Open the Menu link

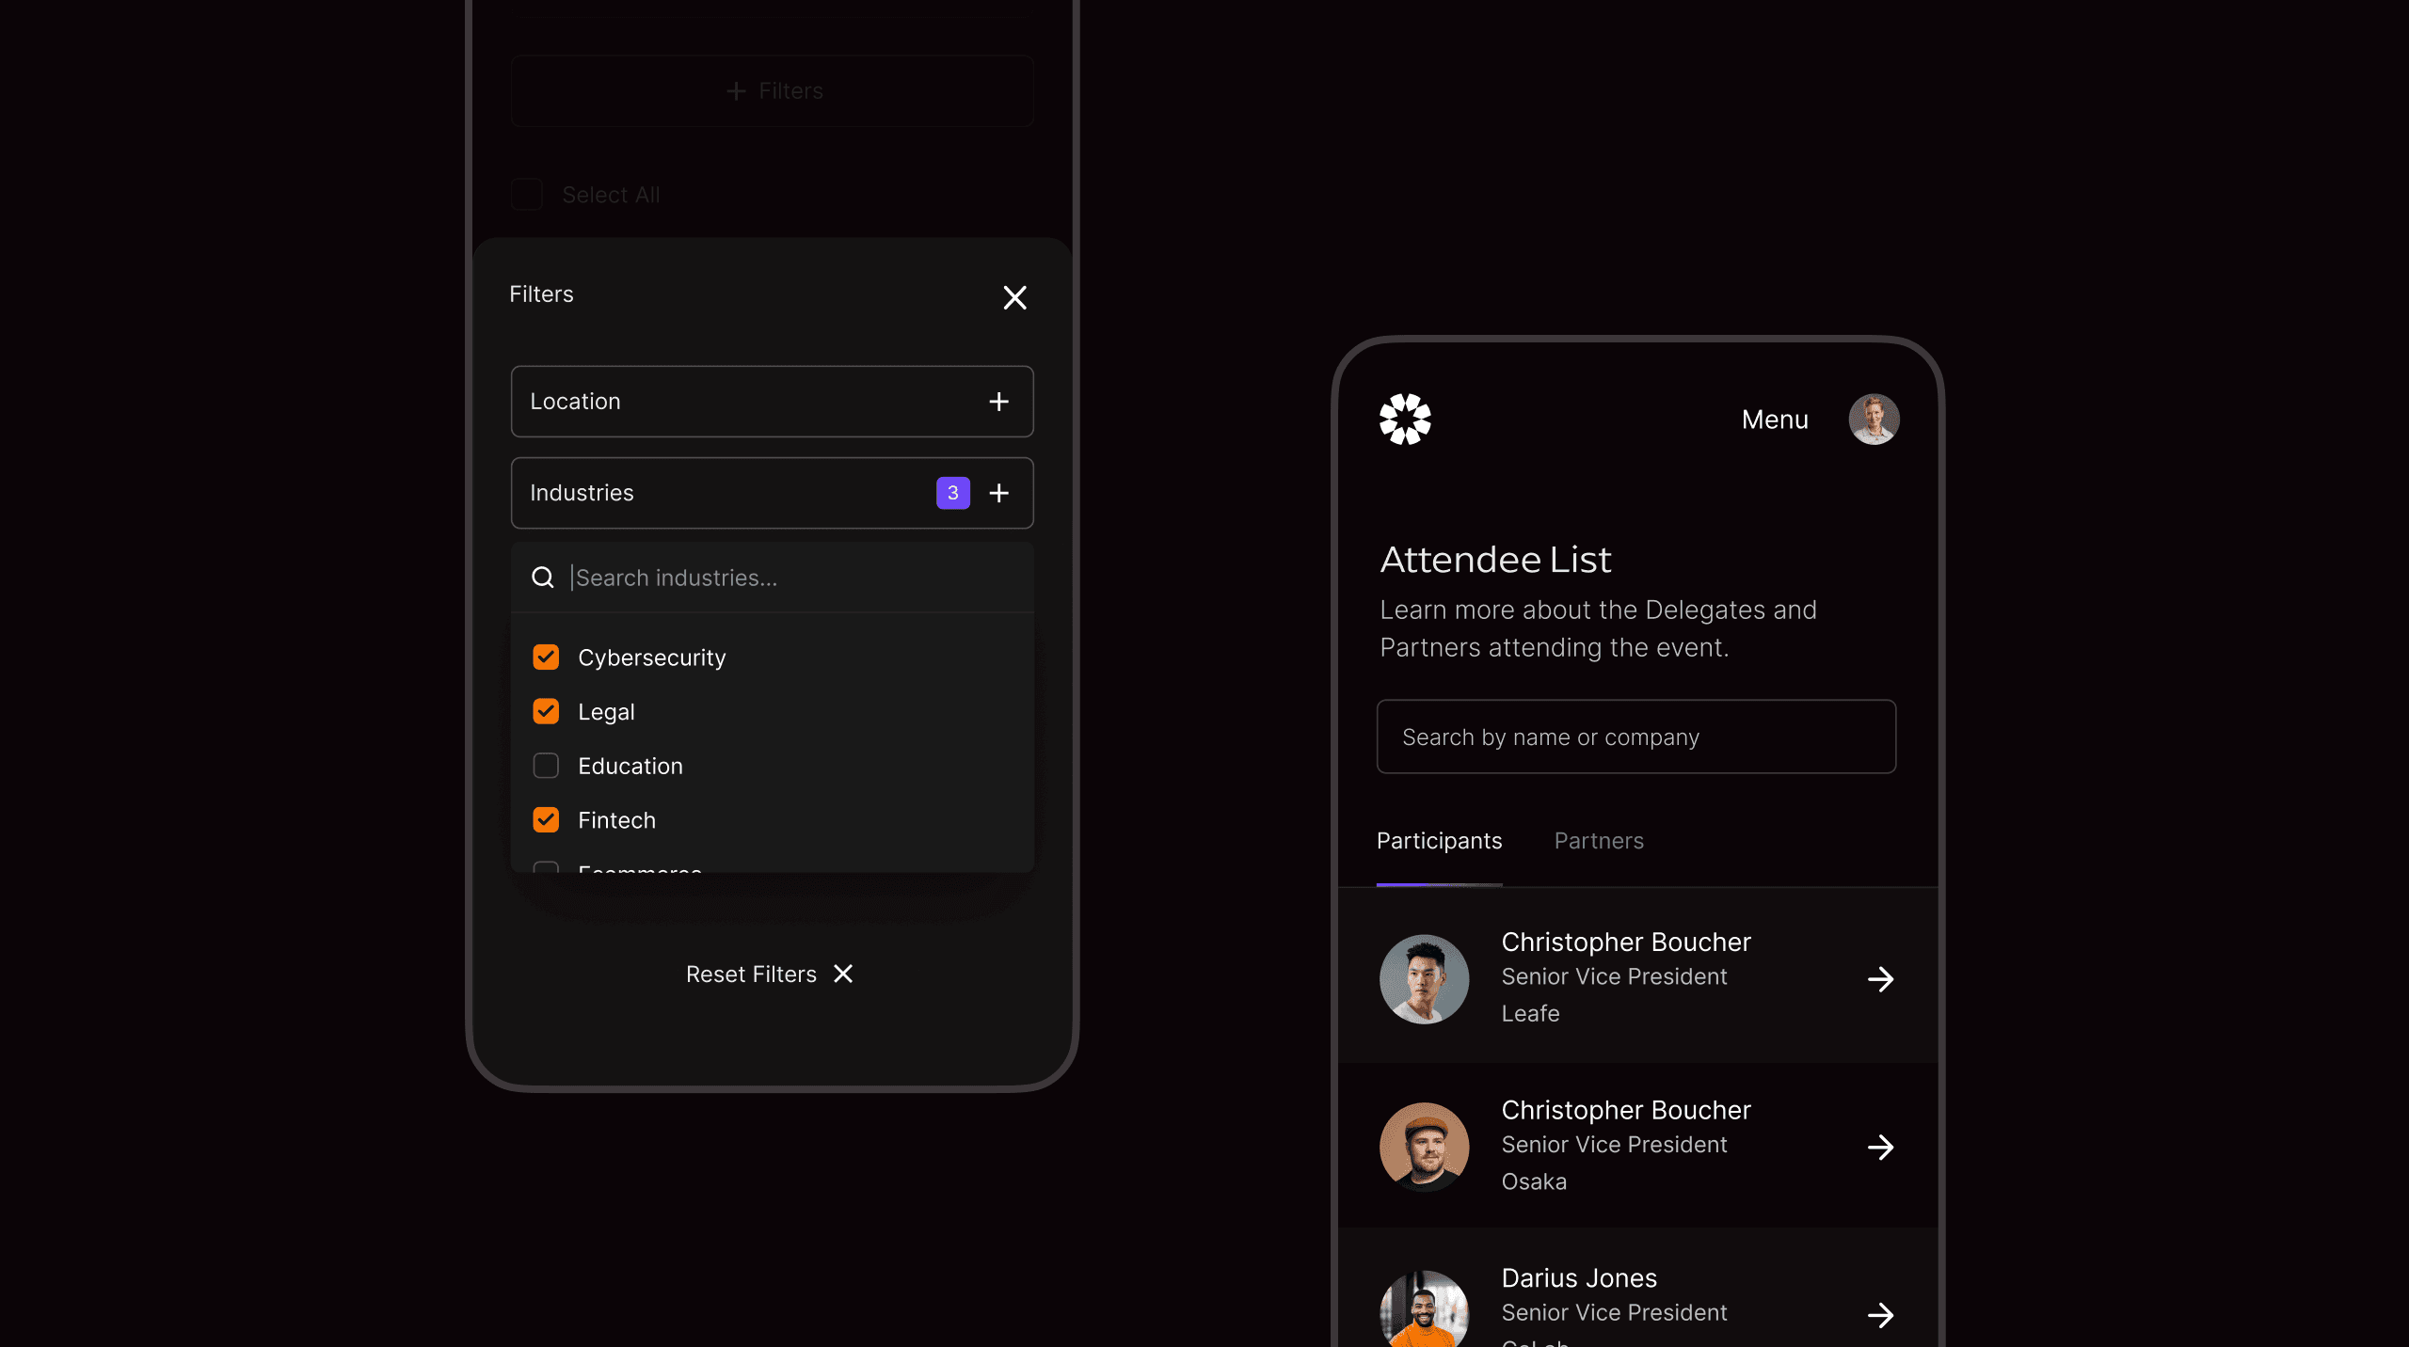[x=1775, y=420]
